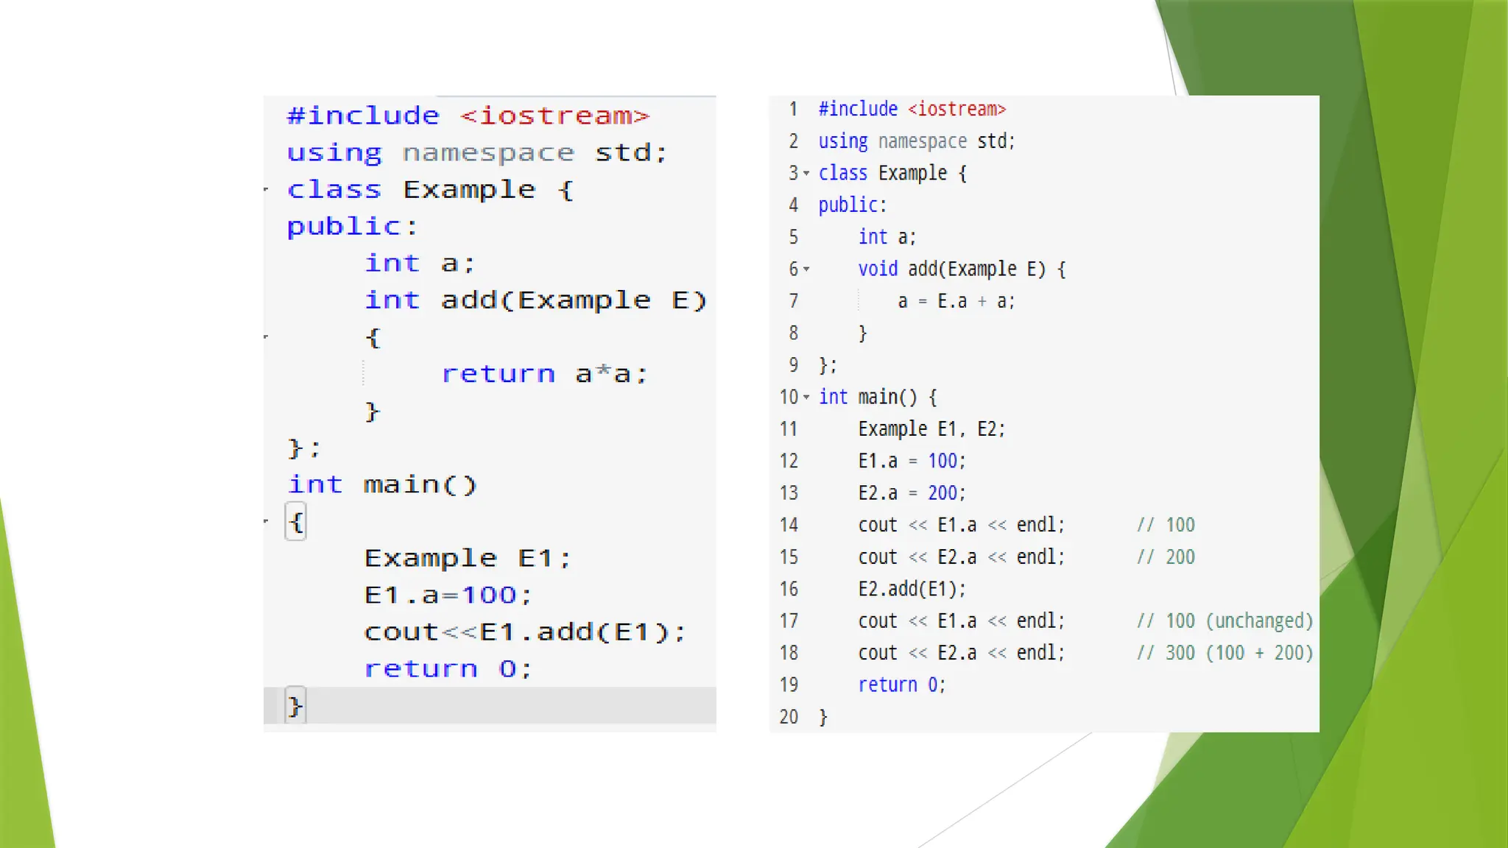Click the red <iostream> in left editor

(554, 116)
